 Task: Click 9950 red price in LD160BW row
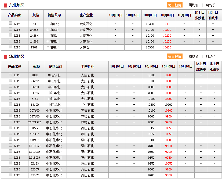169,158
